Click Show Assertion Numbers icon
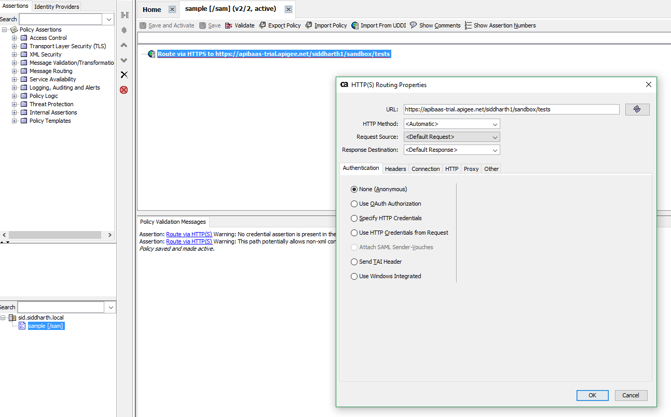This screenshot has height=417, width=671. (468, 25)
